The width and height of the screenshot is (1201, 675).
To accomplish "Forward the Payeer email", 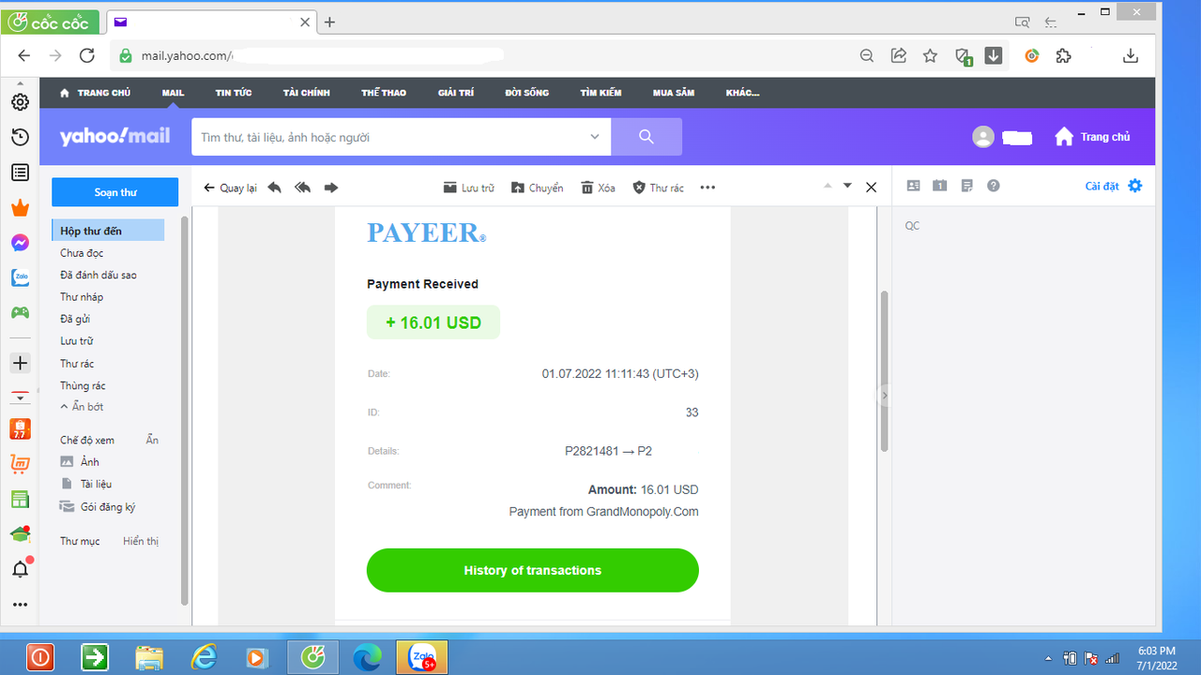I will coord(330,187).
